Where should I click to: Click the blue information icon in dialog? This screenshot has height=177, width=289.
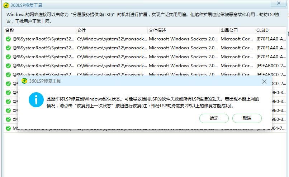[36, 100]
